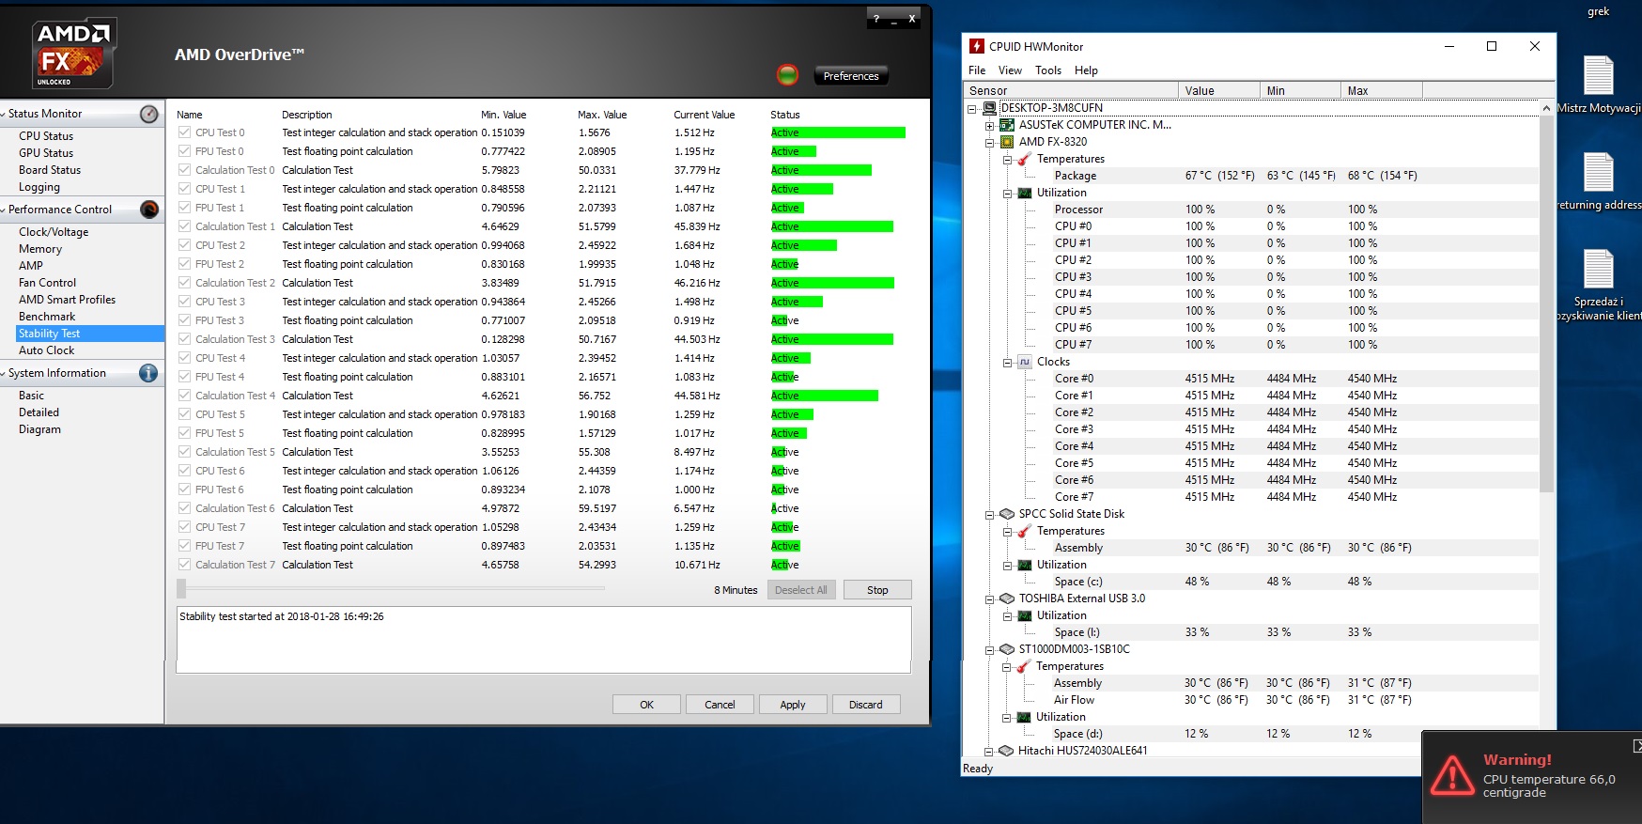Viewport: 1642px width, 824px height.
Task: Click the TOSHIBA Utilization icon
Action: (1025, 615)
